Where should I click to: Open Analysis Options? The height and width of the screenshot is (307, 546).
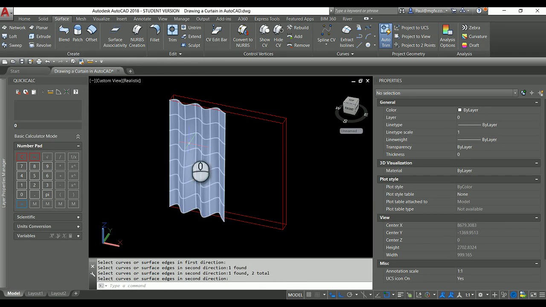click(x=447, y=36)
